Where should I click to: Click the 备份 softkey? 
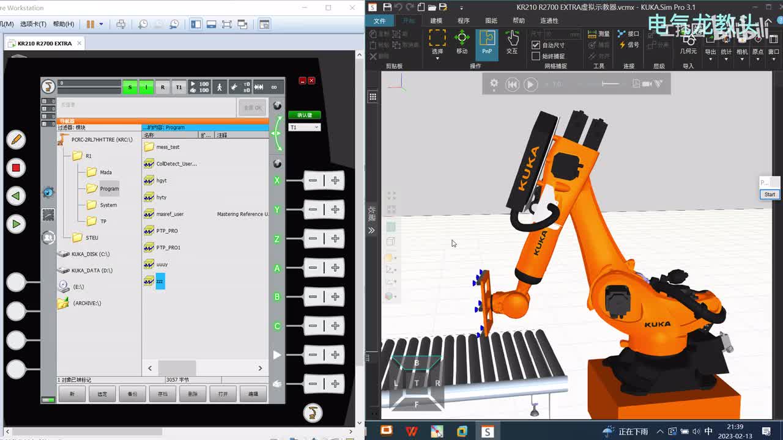tap(132, 394)
